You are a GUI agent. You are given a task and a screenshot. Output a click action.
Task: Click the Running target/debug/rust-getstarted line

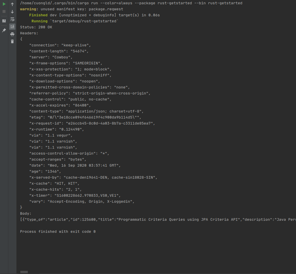(75, 21)
